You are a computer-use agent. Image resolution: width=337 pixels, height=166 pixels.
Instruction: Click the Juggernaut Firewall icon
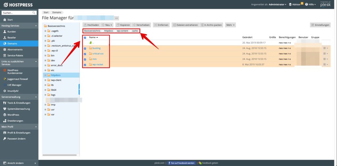[5, 79]
